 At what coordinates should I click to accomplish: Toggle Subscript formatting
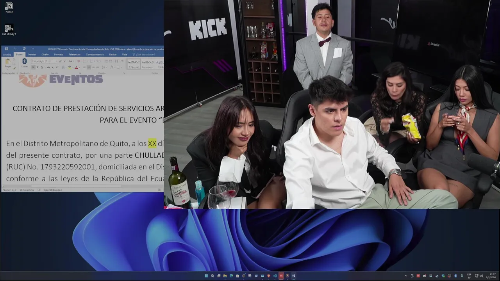click(x=53, y=67)
